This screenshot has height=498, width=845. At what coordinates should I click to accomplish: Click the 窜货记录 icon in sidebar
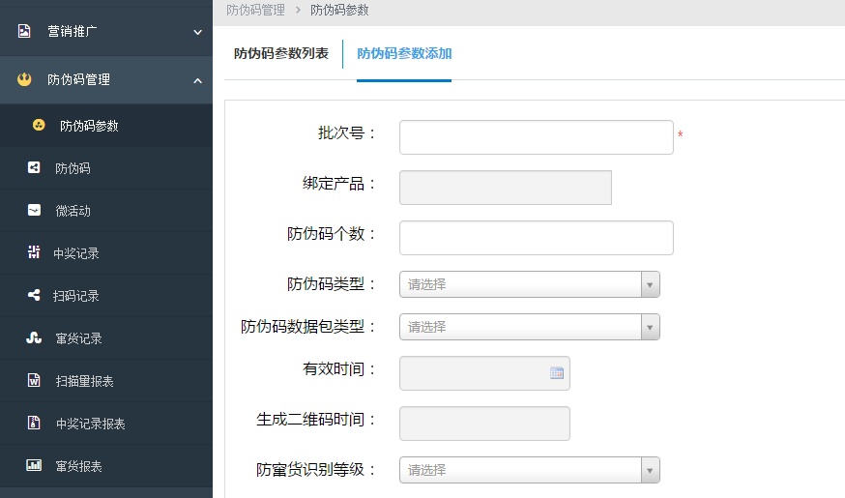(34, 337)
